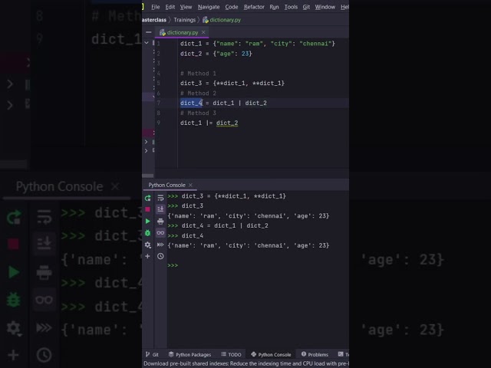Open the File menu
The image size is (491, 368).
point(155,7)
